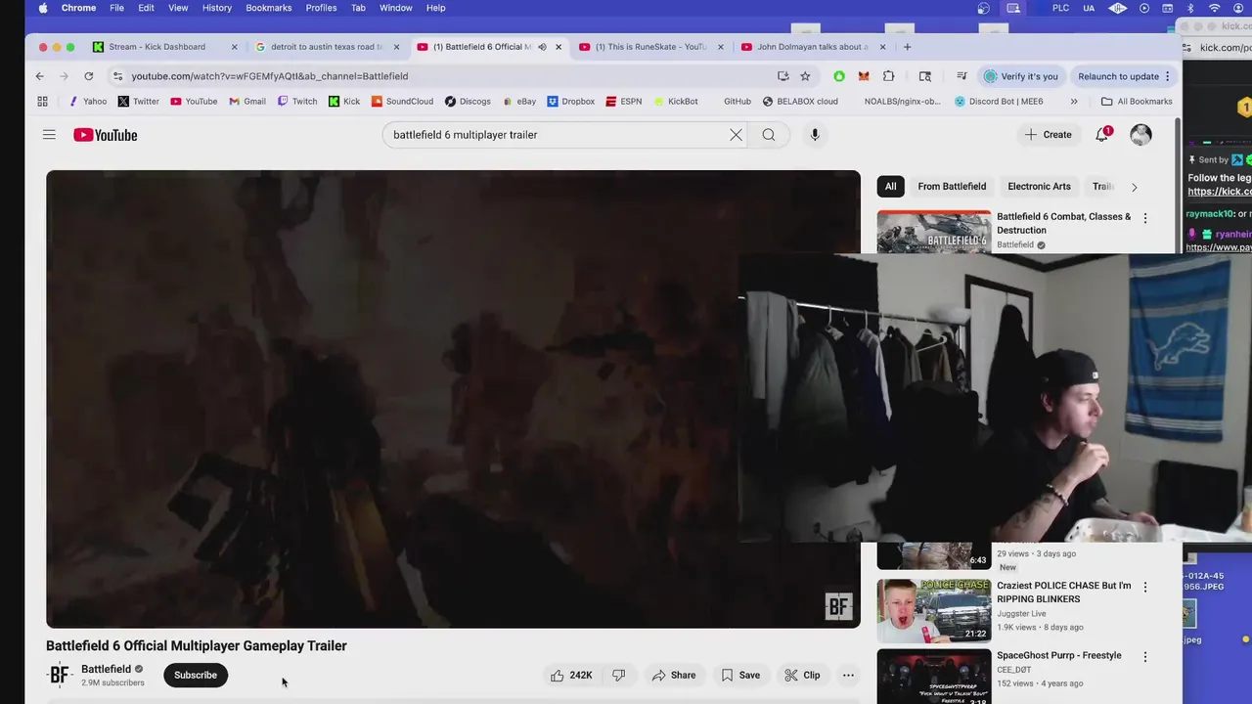1252x704 pixels.
Task: Reload the page in Chrome
Action: point(89,76)
